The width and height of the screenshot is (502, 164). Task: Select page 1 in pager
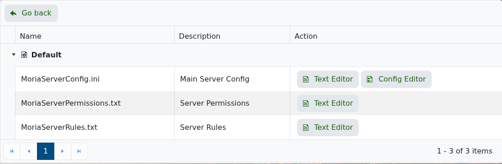pyautogui.click(x=46, y=151)
